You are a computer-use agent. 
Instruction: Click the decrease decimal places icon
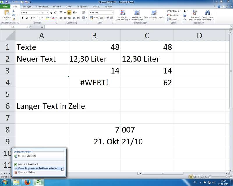112,18
